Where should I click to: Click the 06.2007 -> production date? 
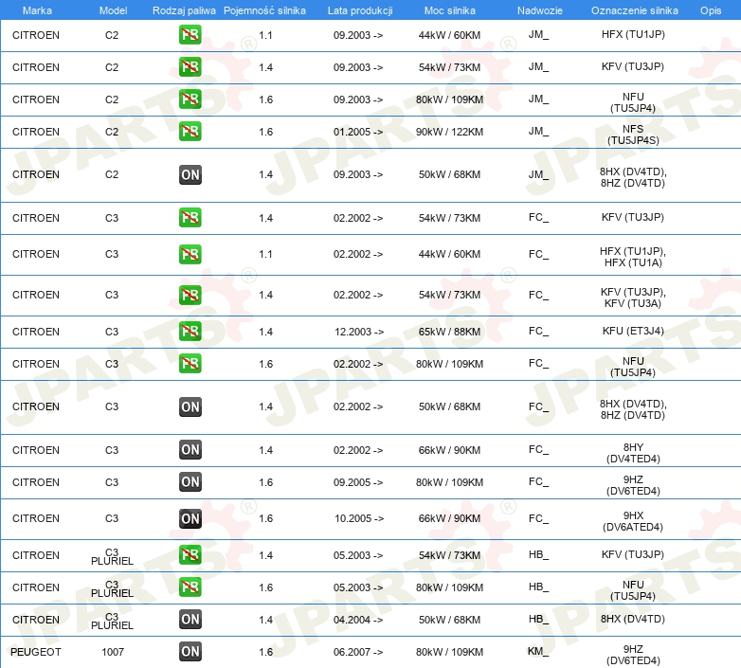point(358,652)
